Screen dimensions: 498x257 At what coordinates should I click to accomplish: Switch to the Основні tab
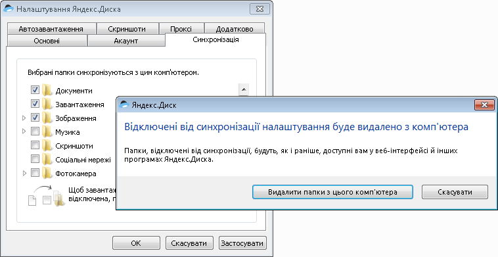pyautogui.click(x=47, y=41)
